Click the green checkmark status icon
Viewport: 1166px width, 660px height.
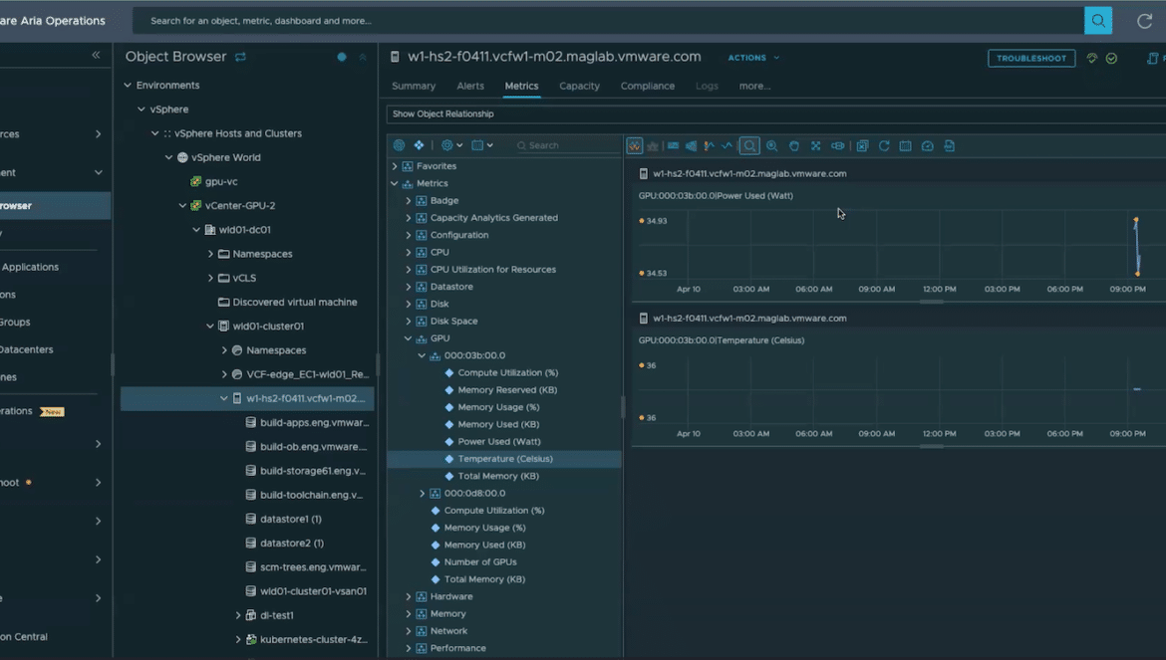(1112, 58)
